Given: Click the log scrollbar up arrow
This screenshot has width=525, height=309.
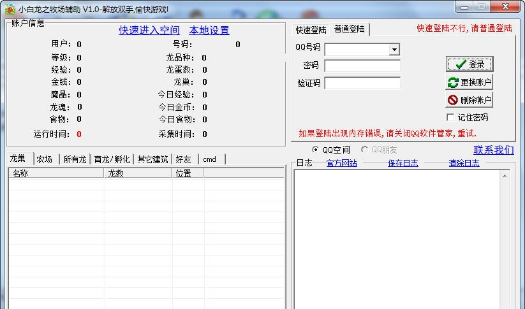Looking at the screenshot, I should pyautogui.click(x=505, y=176).
